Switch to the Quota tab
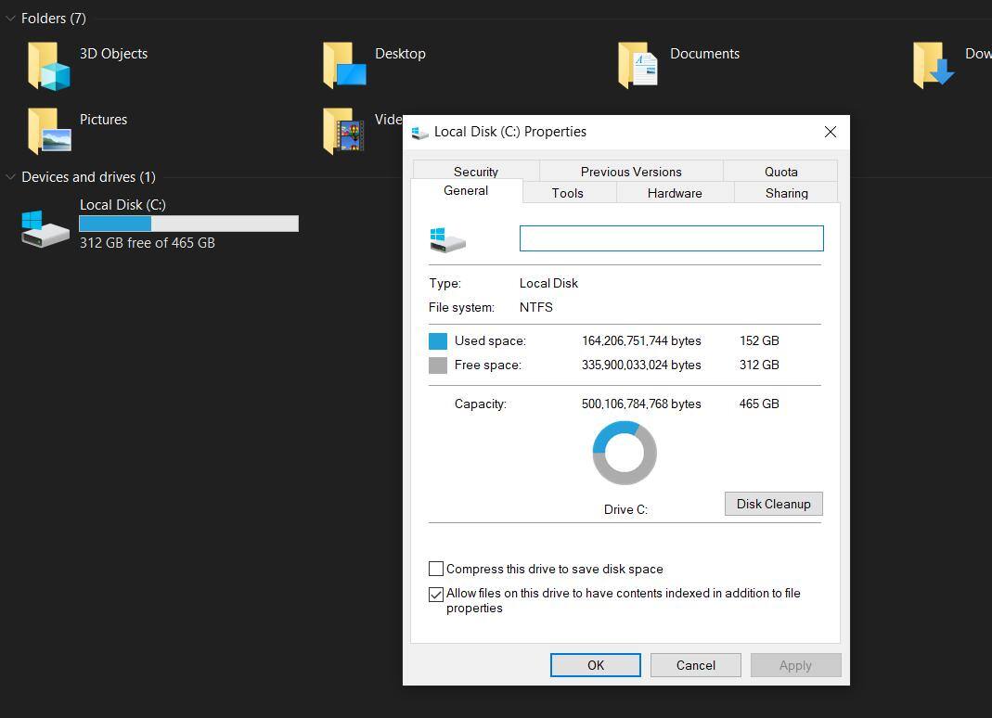992x718 pixels. coord(780,172)
